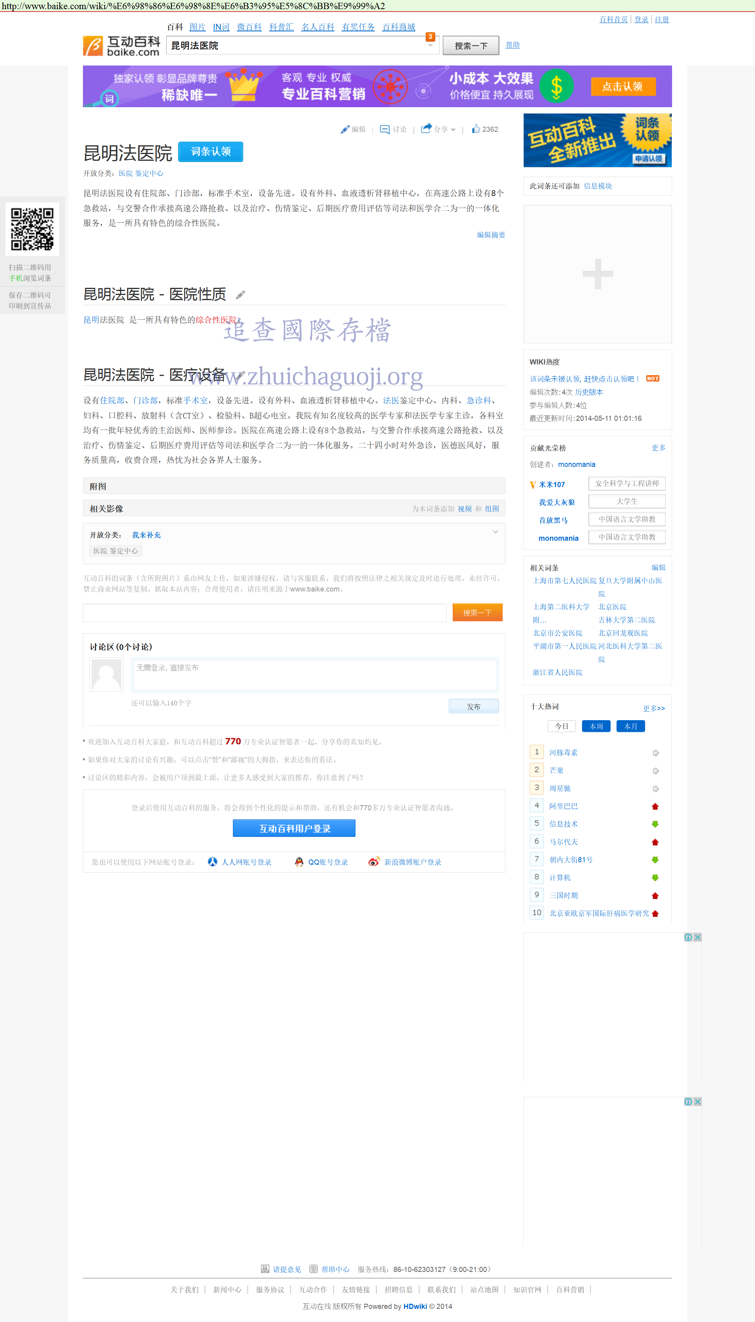Click the Sina Weibo login icon
This screenshot has height=1322, width=755.
[x=373, y=862]
